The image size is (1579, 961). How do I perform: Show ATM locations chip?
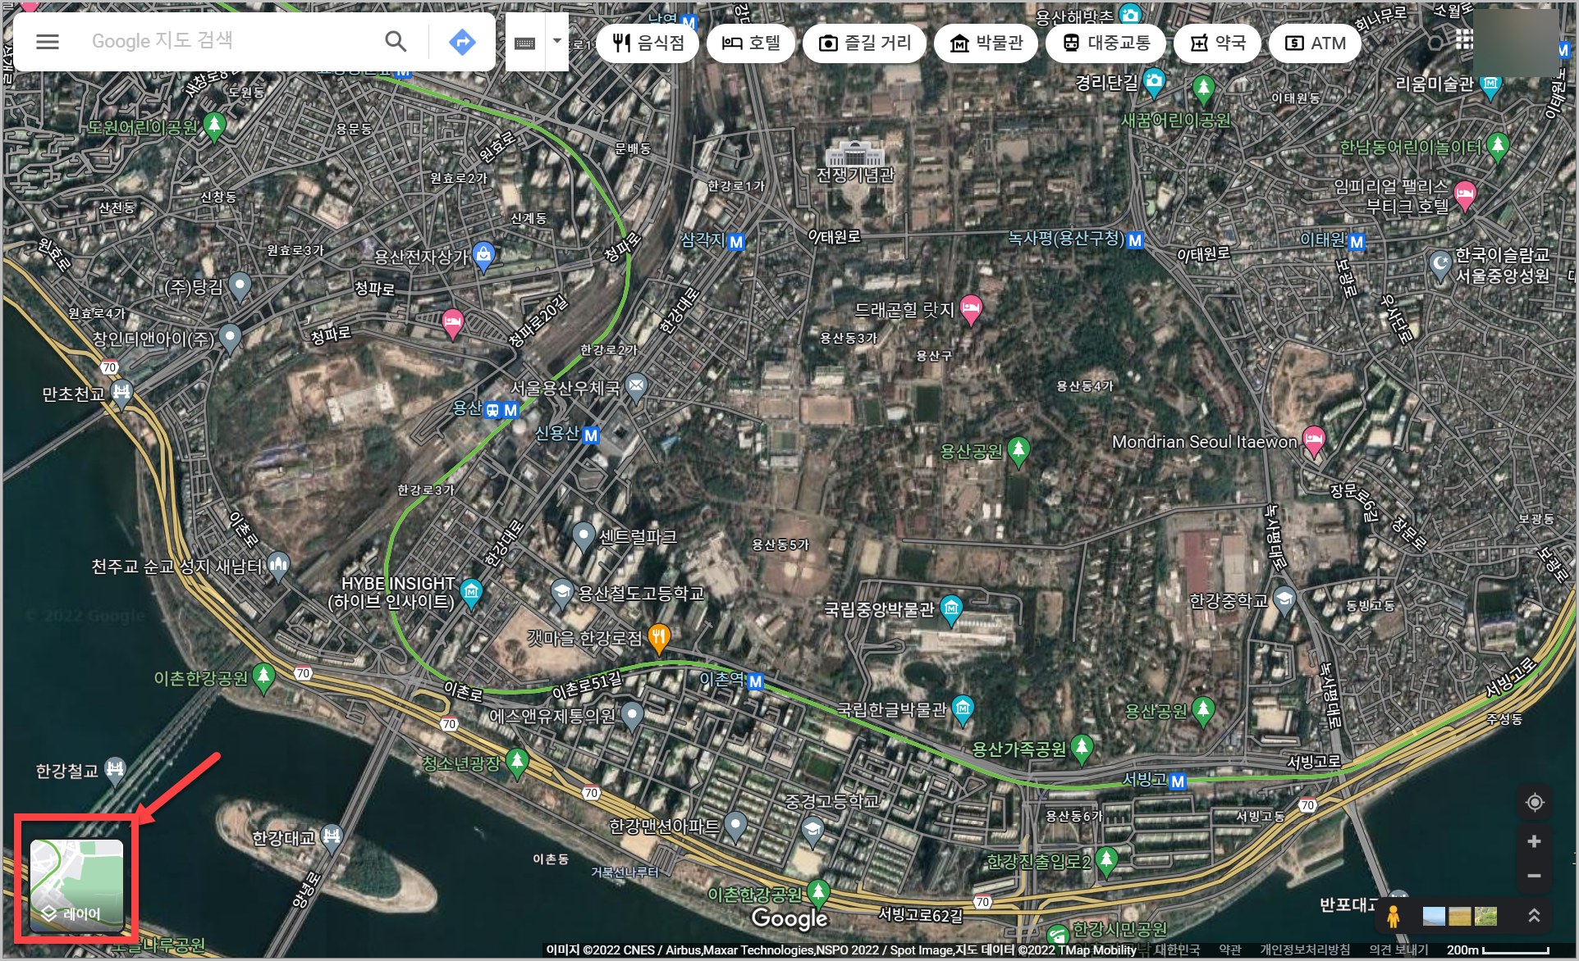[x=1315, y=43]
